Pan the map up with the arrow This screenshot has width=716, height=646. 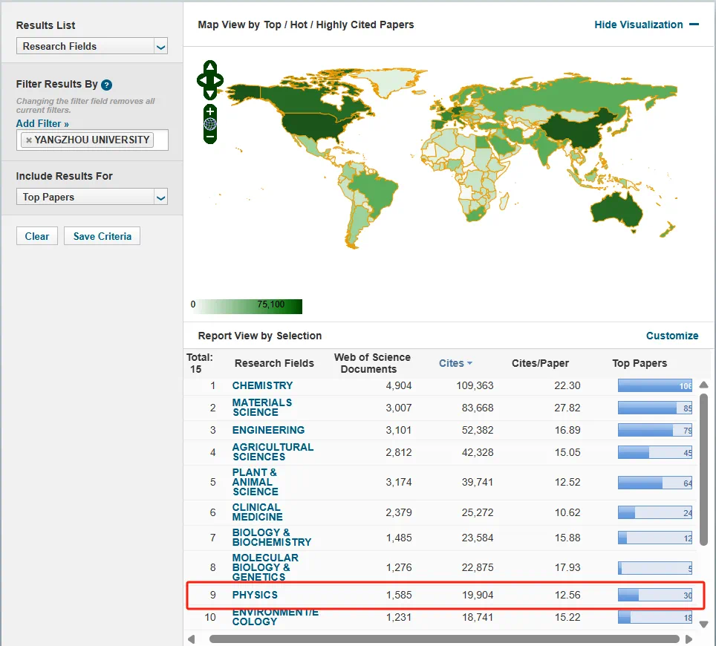click(210, 67)
